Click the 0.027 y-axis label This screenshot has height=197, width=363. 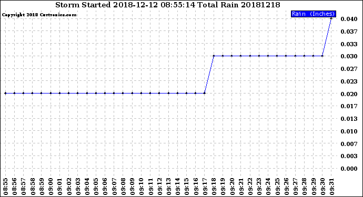[349, 69]
